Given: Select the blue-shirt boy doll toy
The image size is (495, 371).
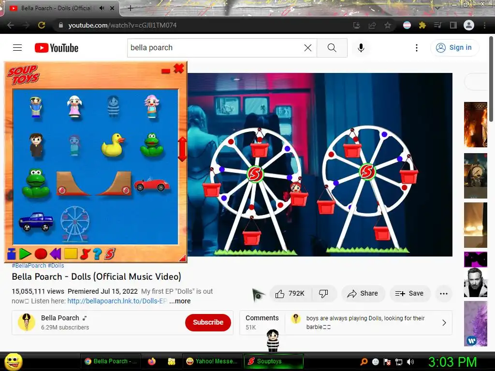Looking at the screenshot, I should (36, 107).
